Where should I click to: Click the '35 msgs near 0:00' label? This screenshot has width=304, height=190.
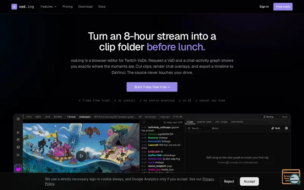click(x=173, y=122)
